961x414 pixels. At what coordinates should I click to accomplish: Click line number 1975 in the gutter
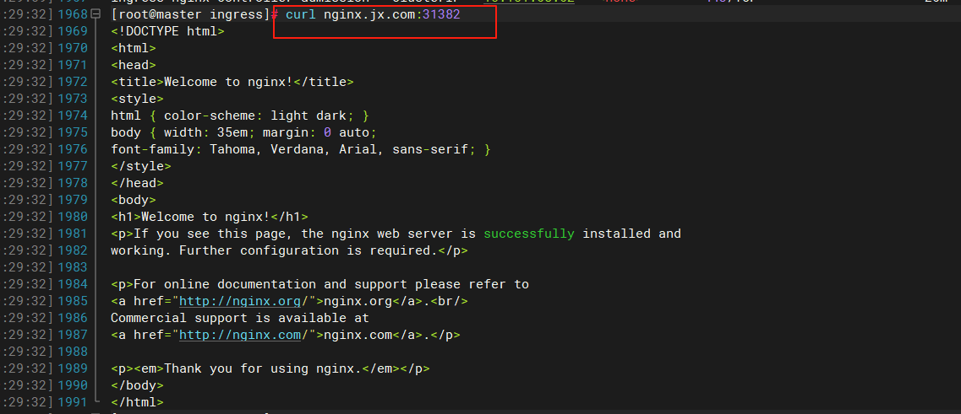pyautogui.click(x=73, y=132)
